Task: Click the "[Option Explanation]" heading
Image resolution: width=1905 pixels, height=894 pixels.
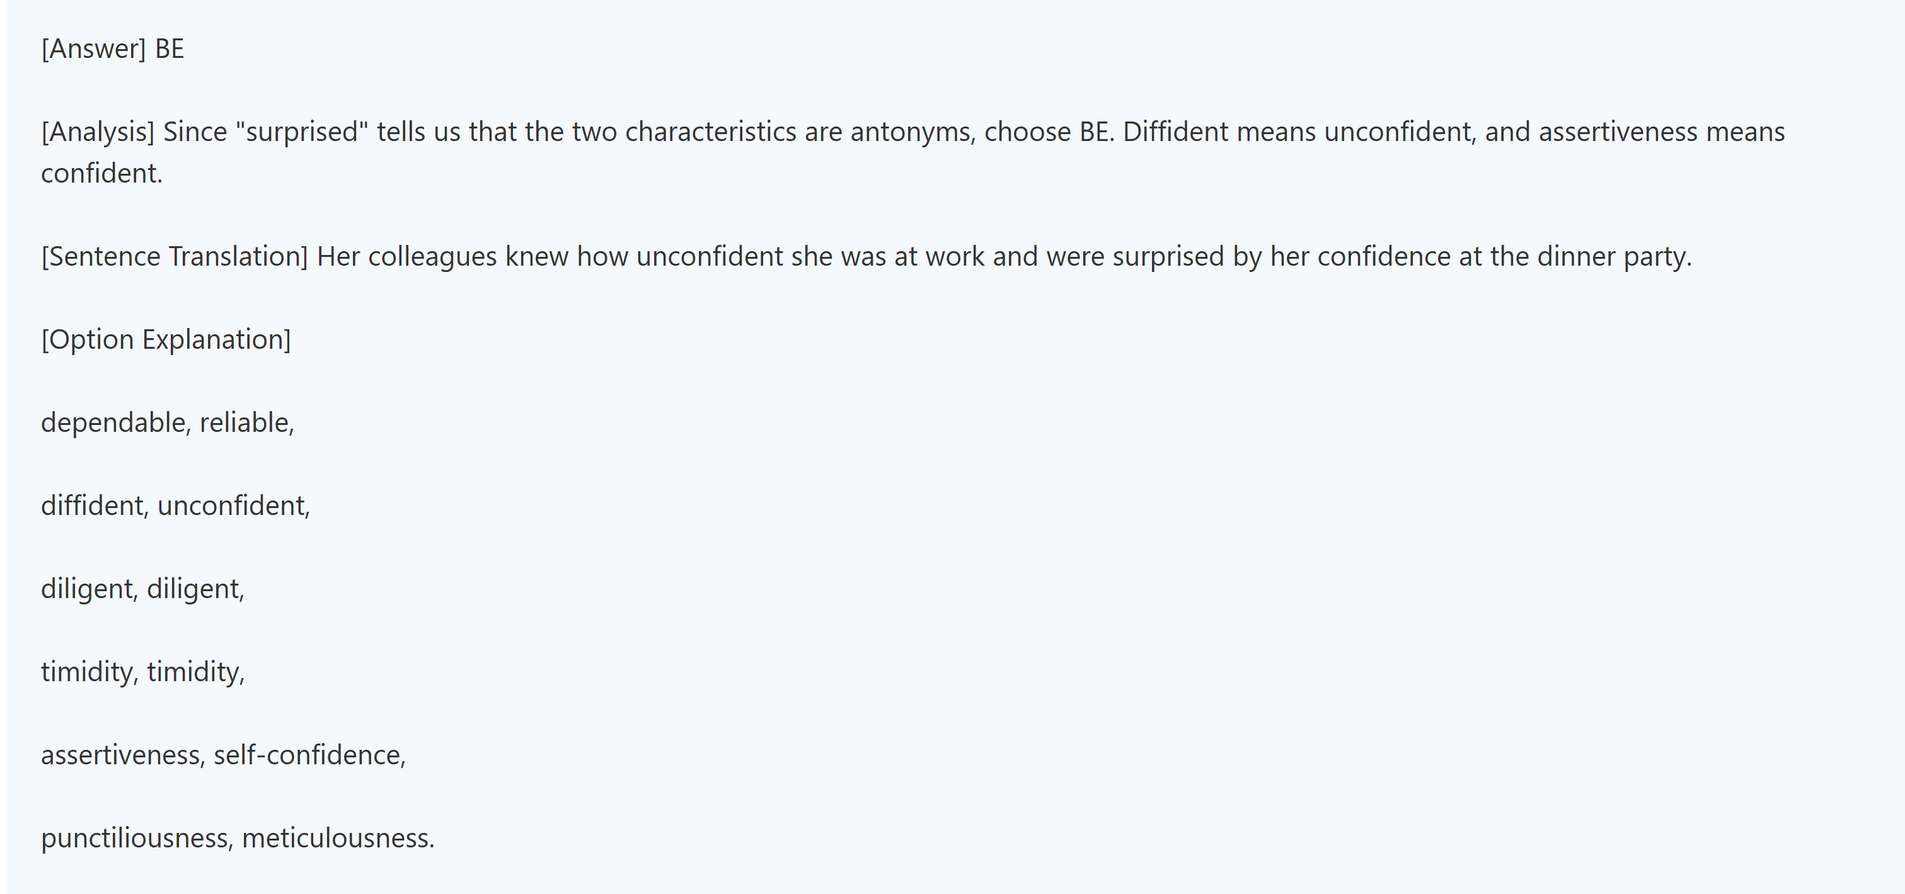Action: tap(166, 339)
